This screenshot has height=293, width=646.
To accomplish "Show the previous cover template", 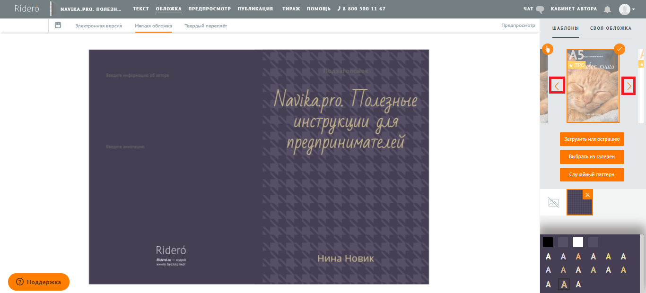I will point(557,86).
